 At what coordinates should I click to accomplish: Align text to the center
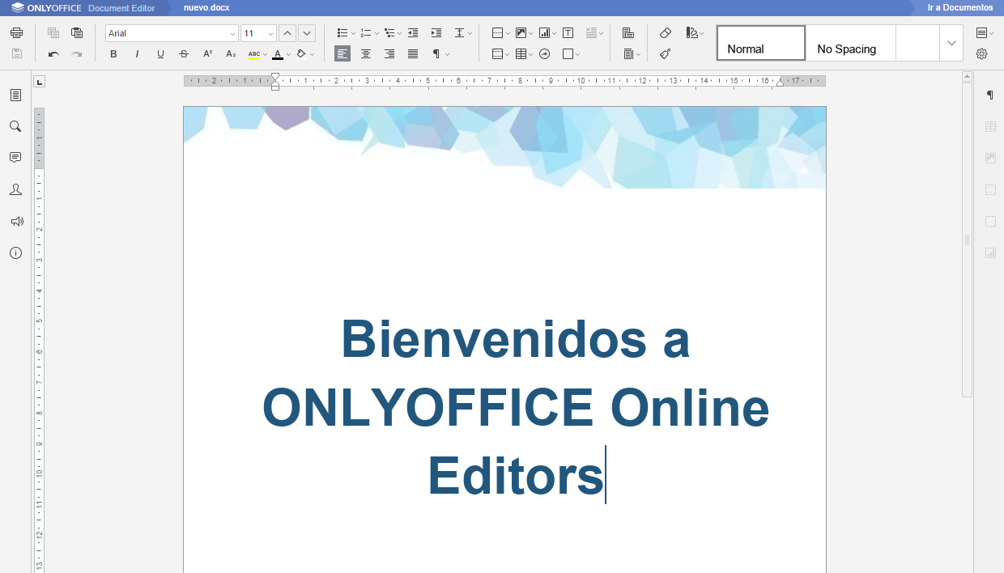366,54
